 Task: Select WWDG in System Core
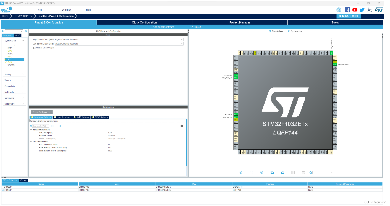click(x=11, y=65)
